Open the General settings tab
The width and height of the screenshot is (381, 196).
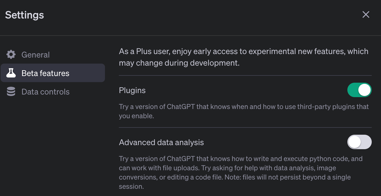(x=35, y=55)
